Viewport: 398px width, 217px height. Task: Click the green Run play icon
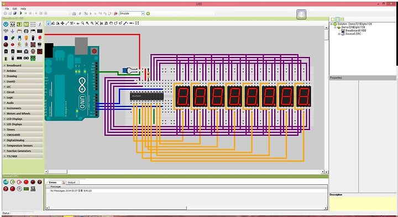coord(21,13)
